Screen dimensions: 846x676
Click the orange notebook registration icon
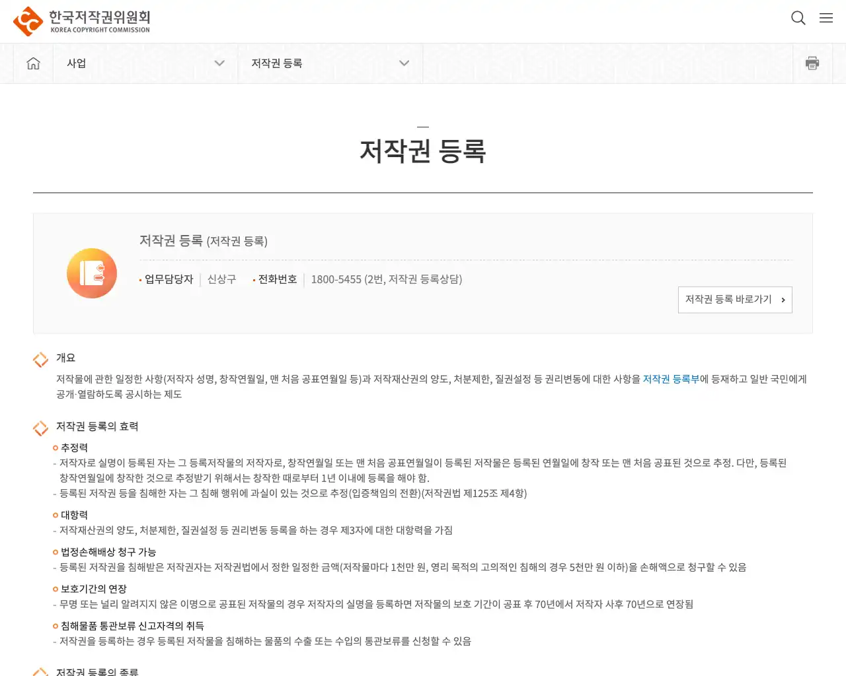(92, 273)
